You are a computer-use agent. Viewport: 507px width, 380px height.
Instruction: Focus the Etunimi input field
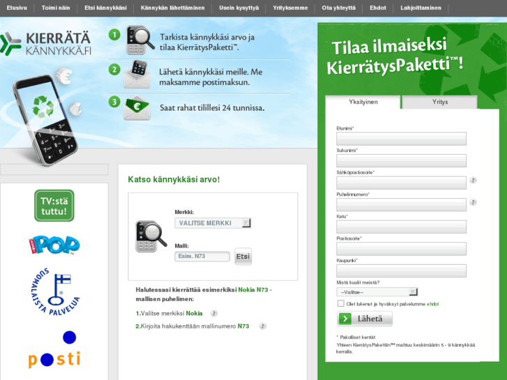[401, 139]
